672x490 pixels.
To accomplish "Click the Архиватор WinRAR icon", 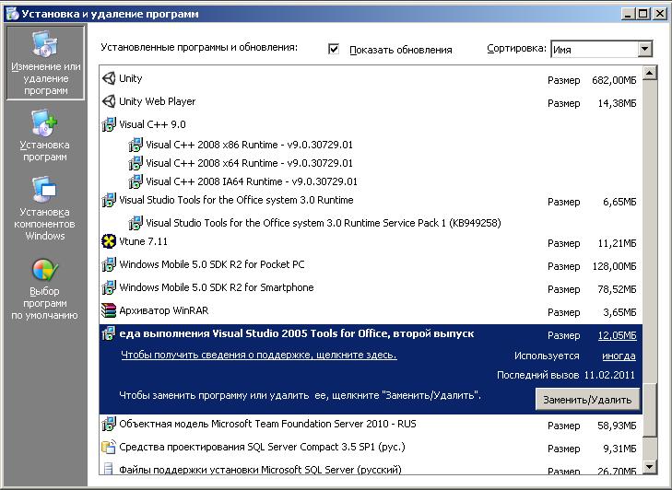I will click(109, 311).
